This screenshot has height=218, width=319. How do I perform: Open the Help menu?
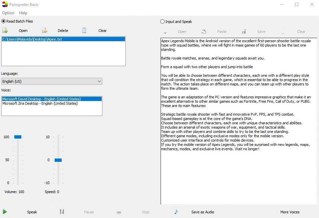23,13
